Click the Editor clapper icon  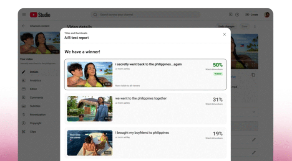(23, 89)
